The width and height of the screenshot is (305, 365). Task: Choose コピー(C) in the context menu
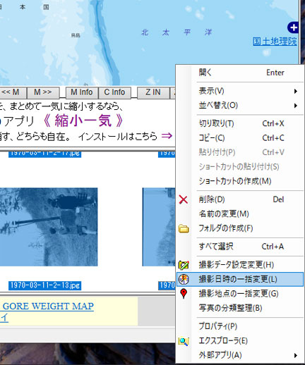[239, 138]
